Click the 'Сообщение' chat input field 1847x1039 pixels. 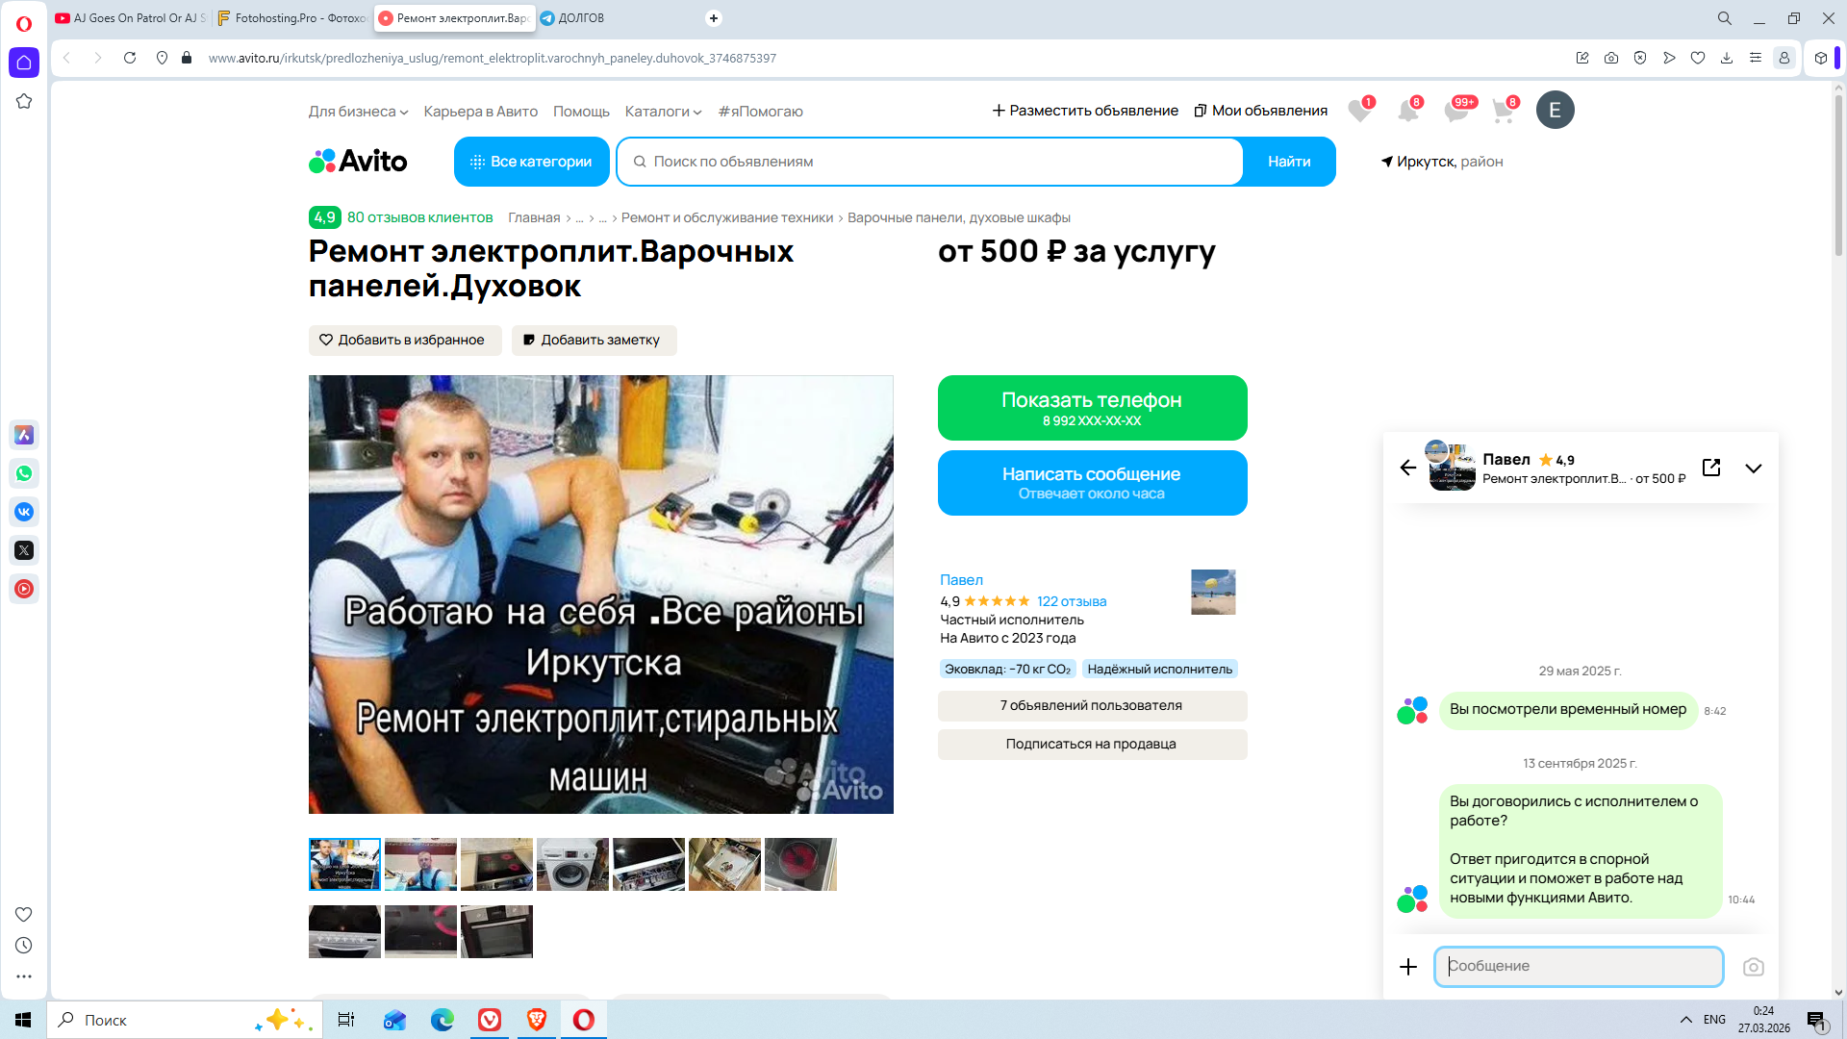[x=1578, y=967]
